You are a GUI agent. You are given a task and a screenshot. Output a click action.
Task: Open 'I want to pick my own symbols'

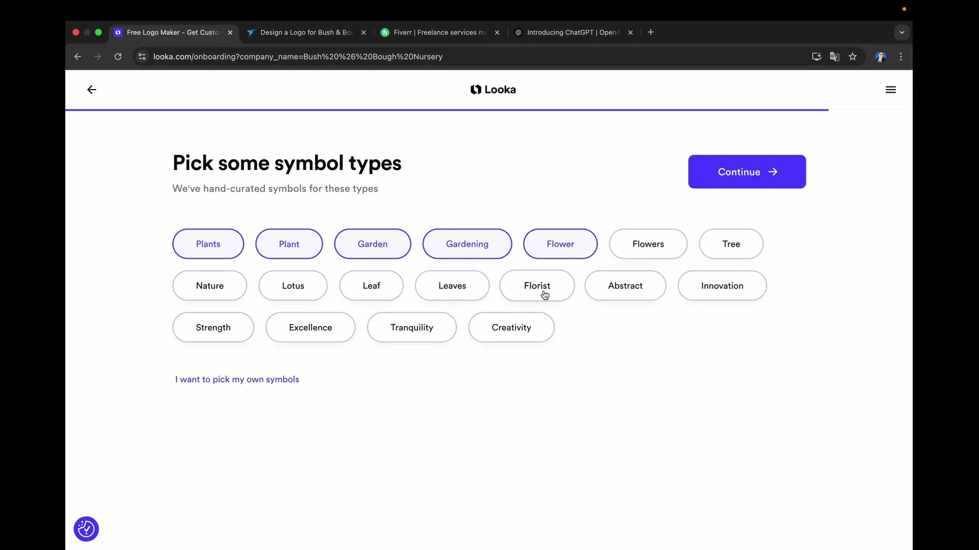(237, 379)
